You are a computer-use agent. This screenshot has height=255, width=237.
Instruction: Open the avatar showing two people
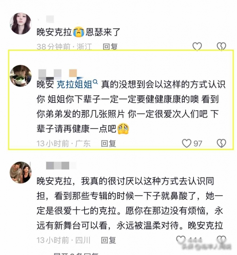pos(21,172)
